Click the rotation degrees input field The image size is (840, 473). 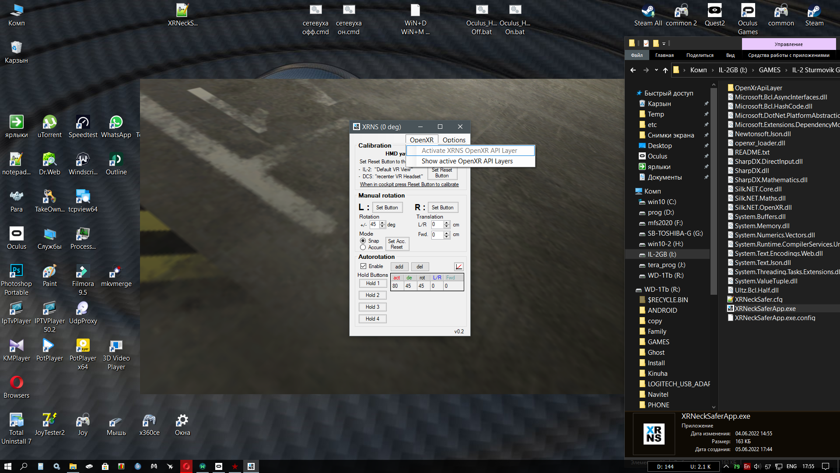tap(374, 224)
